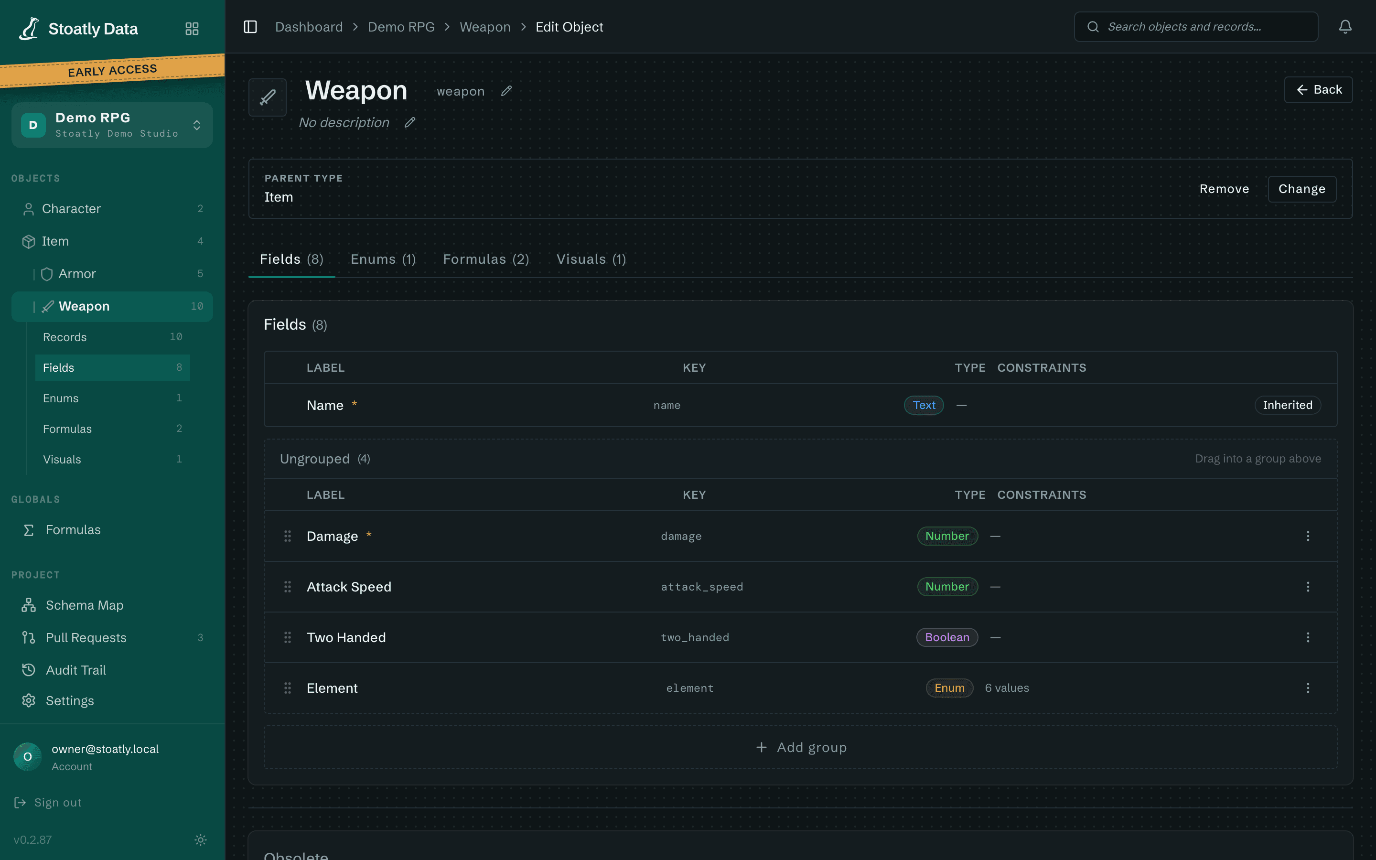Open project Settings
Image resolution: width=1376 pixels, height=860 pixels.
pyautogui.click(x=112, y=701)
